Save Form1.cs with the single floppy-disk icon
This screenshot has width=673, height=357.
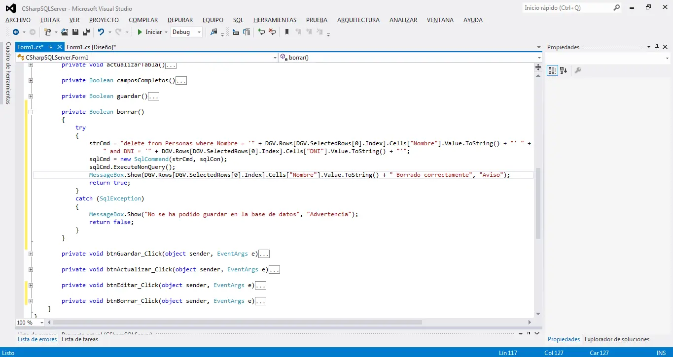click(75, 32)
